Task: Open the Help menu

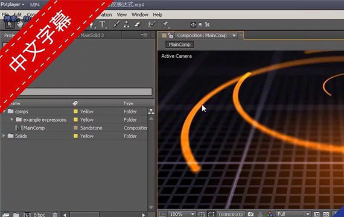Action: (x=158, y=14)
